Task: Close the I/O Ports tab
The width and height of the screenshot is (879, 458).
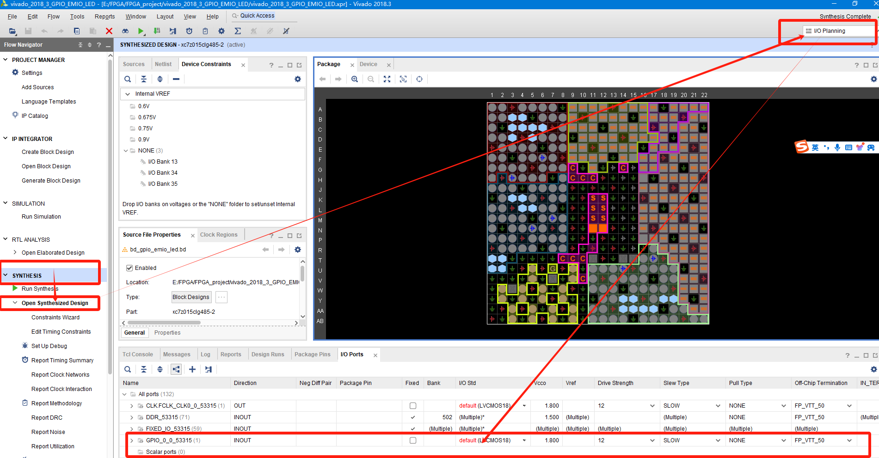Action: point(375,355)
